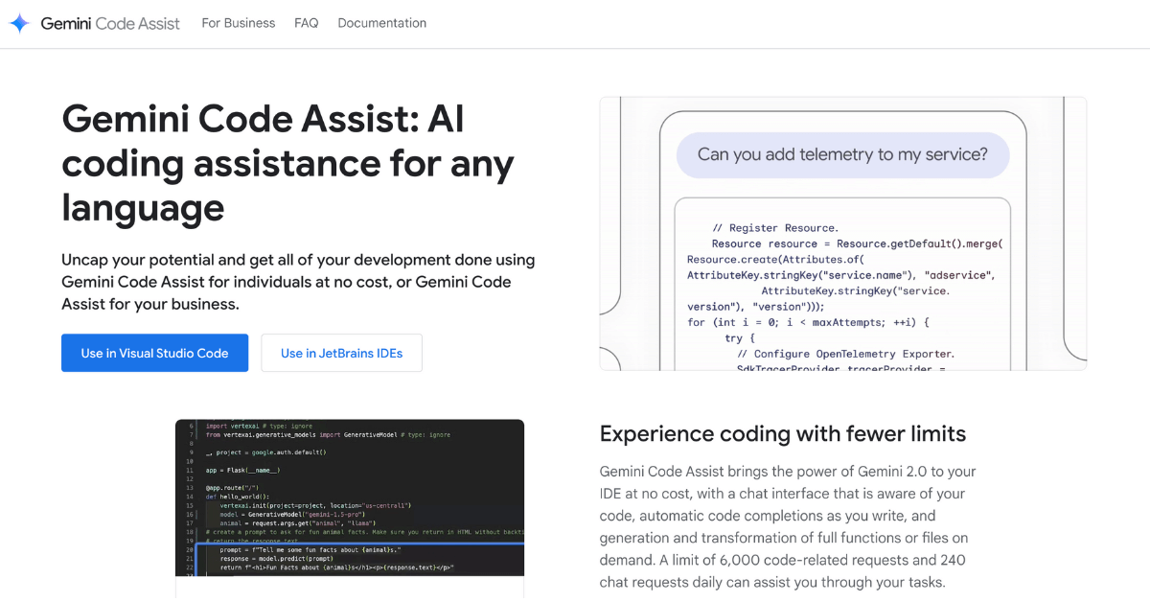Open the For Business menu item
This screenshot has width=1150, height=602.
click(238, 23)
